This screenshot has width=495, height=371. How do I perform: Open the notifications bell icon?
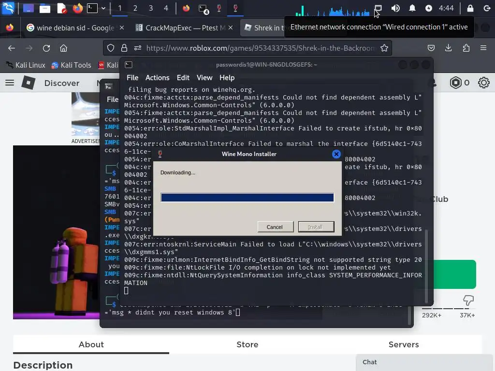[412, 8]
